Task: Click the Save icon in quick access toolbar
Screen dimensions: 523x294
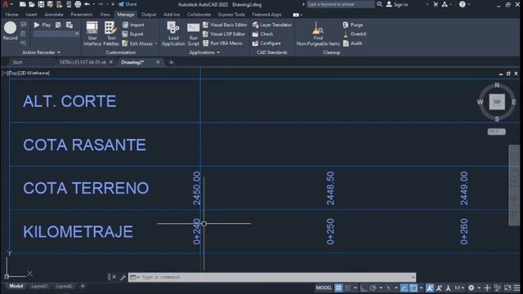Action: [x=41, y=4]
